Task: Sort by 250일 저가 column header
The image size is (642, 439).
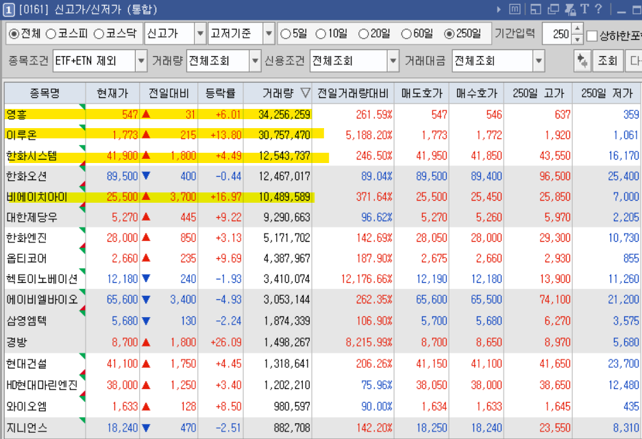Action: pyautogui.click(x=607, y=93)
